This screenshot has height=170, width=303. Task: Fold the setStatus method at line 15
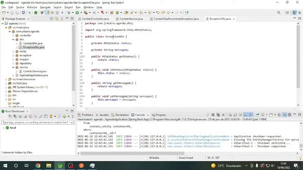coord(83,70)
